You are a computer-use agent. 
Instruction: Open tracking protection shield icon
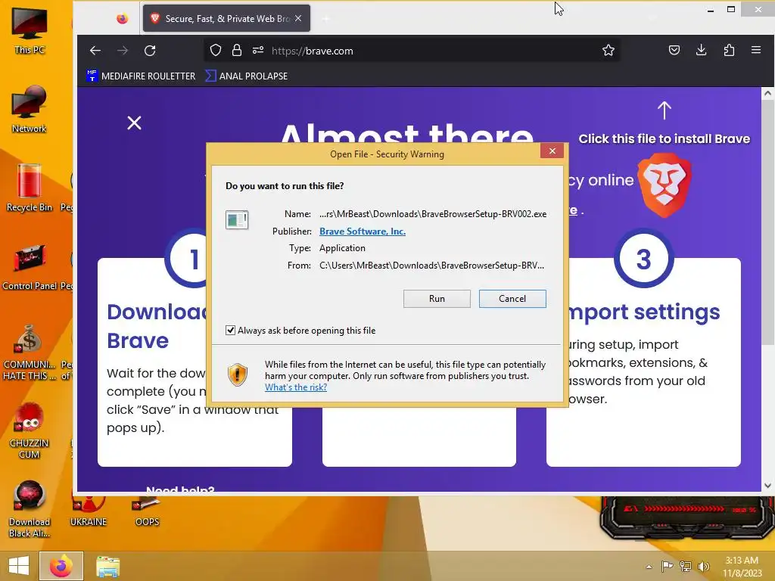[x=216, y=51]
